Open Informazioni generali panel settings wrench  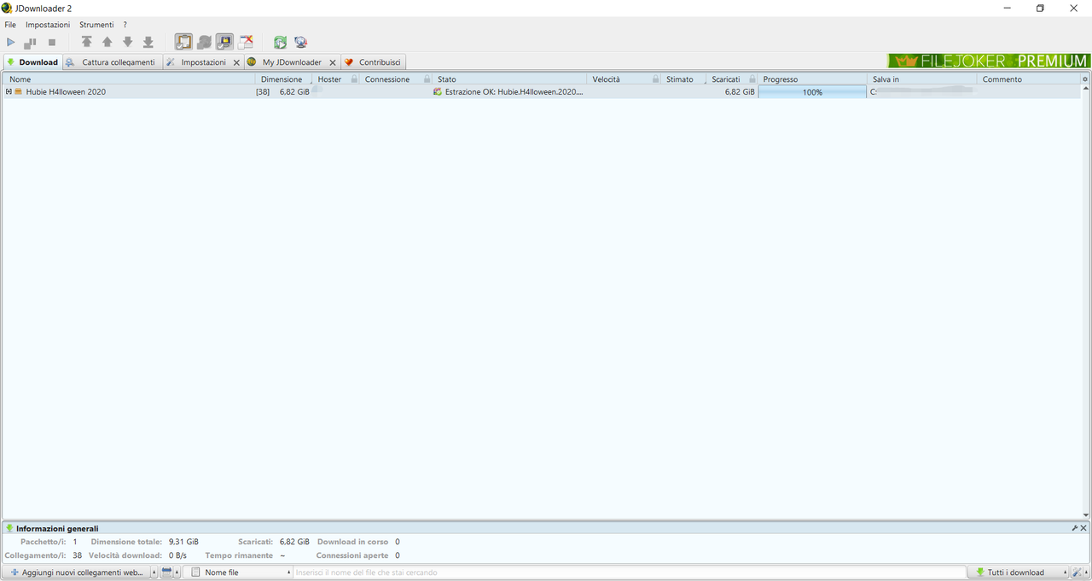tap(1075, 528)
